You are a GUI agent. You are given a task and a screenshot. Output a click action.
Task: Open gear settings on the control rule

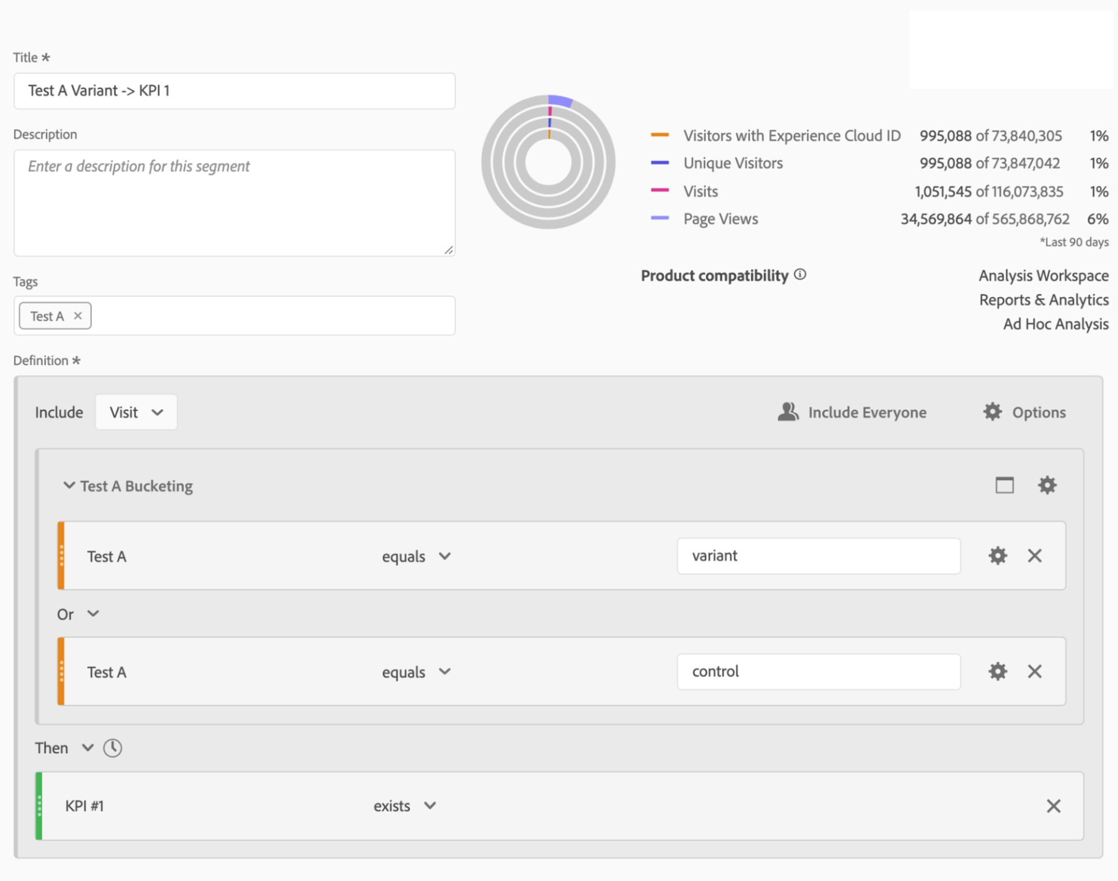tap(997, 671)
